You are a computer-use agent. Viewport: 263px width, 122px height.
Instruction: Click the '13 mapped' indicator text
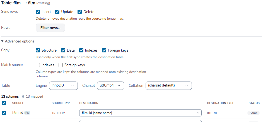pos(34,96)
